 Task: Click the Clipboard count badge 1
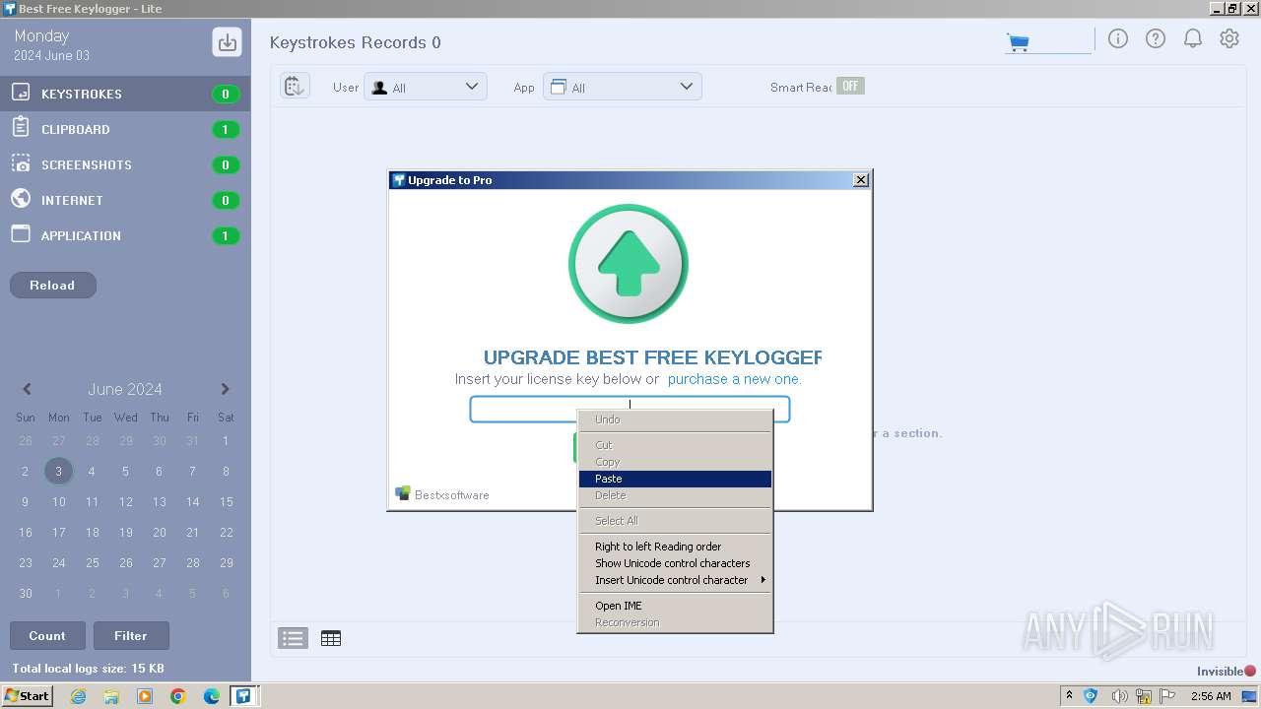pos(226,130)
